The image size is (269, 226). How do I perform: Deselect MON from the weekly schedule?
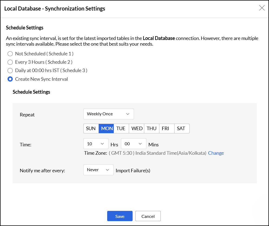click(x=106, y=128)
